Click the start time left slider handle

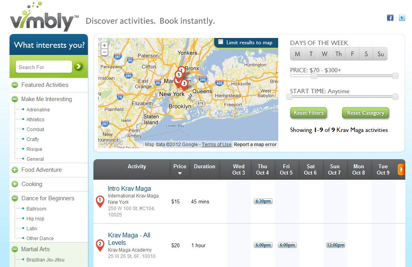click(x=289, y=97)
